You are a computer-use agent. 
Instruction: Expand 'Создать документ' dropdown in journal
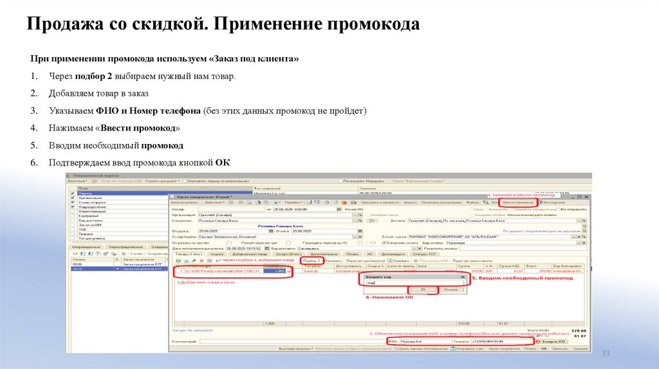[162, 181]
